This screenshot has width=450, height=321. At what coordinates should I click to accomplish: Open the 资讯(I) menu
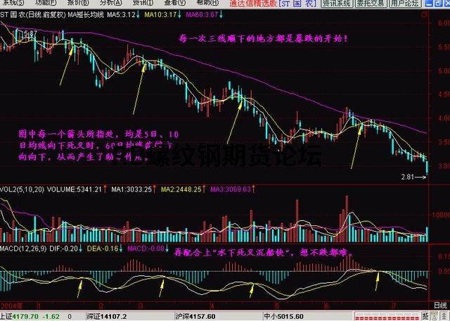143,3
